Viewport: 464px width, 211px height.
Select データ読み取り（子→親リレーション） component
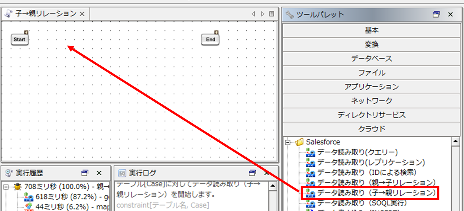tap(376, 193)
